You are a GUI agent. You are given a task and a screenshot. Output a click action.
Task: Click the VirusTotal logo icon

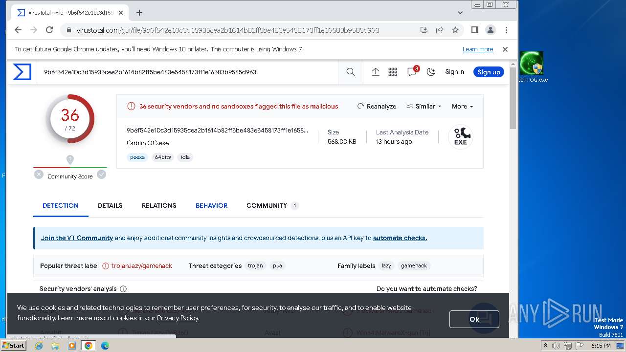(22, 72)
